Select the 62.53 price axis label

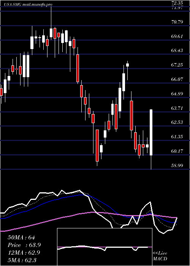pos(176,122)
